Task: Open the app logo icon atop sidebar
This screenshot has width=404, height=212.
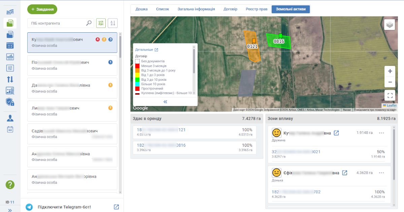Action: 10,12
